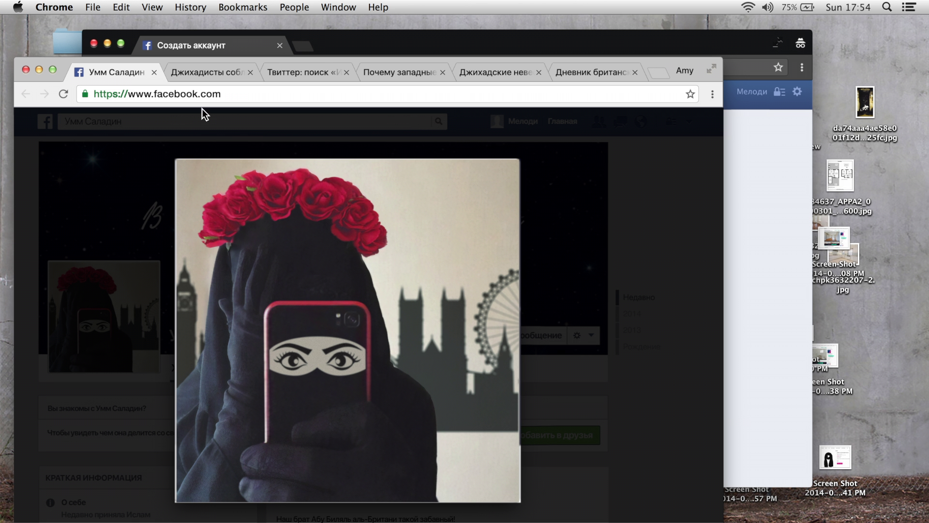
Task: Reload the Facebook page
Action: pos(63,94)
